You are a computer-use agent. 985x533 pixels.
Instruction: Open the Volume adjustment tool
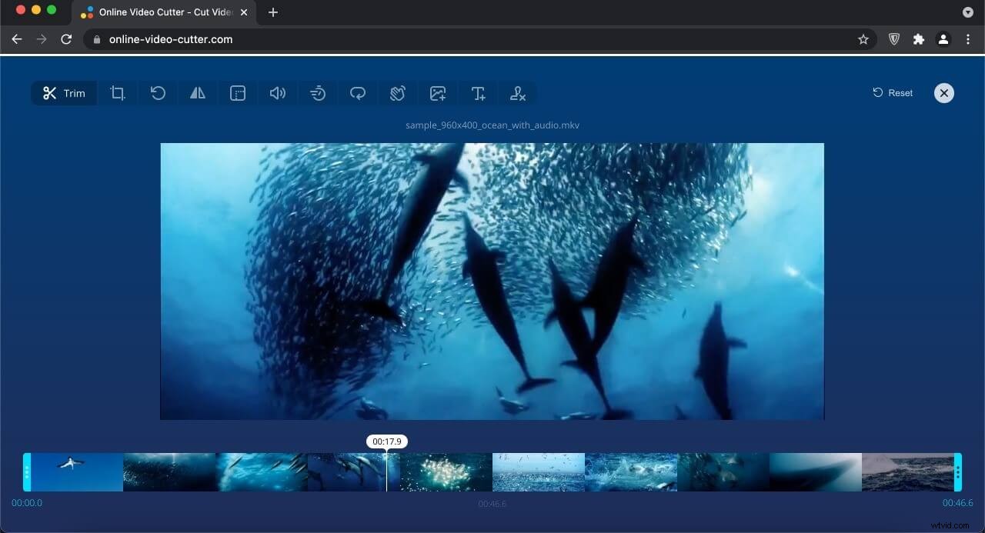click(278, 93)
